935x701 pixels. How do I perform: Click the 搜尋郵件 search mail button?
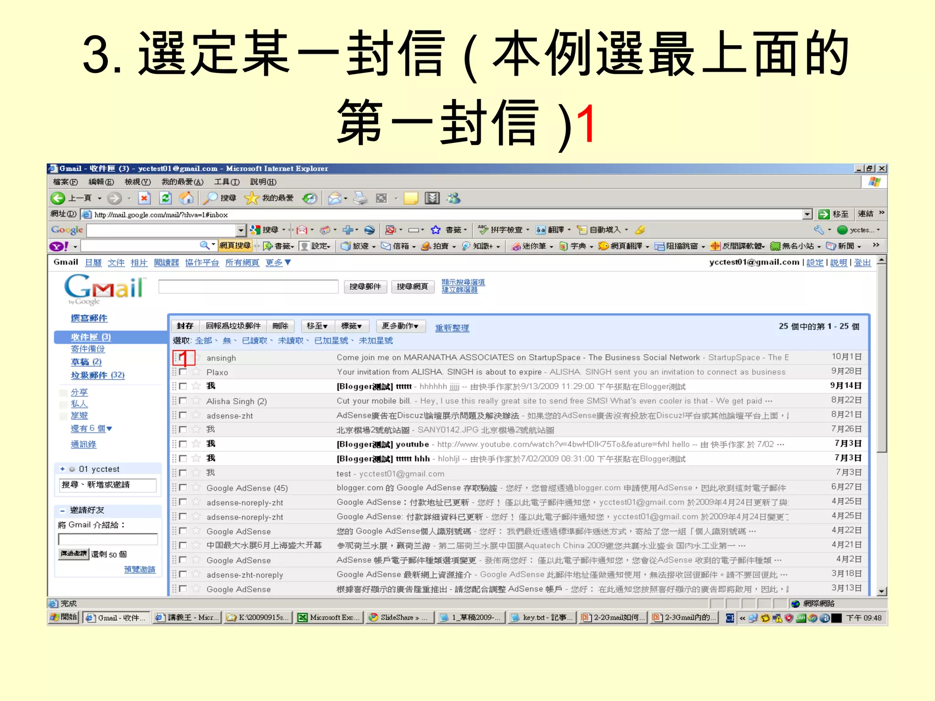tap(365, 287)
